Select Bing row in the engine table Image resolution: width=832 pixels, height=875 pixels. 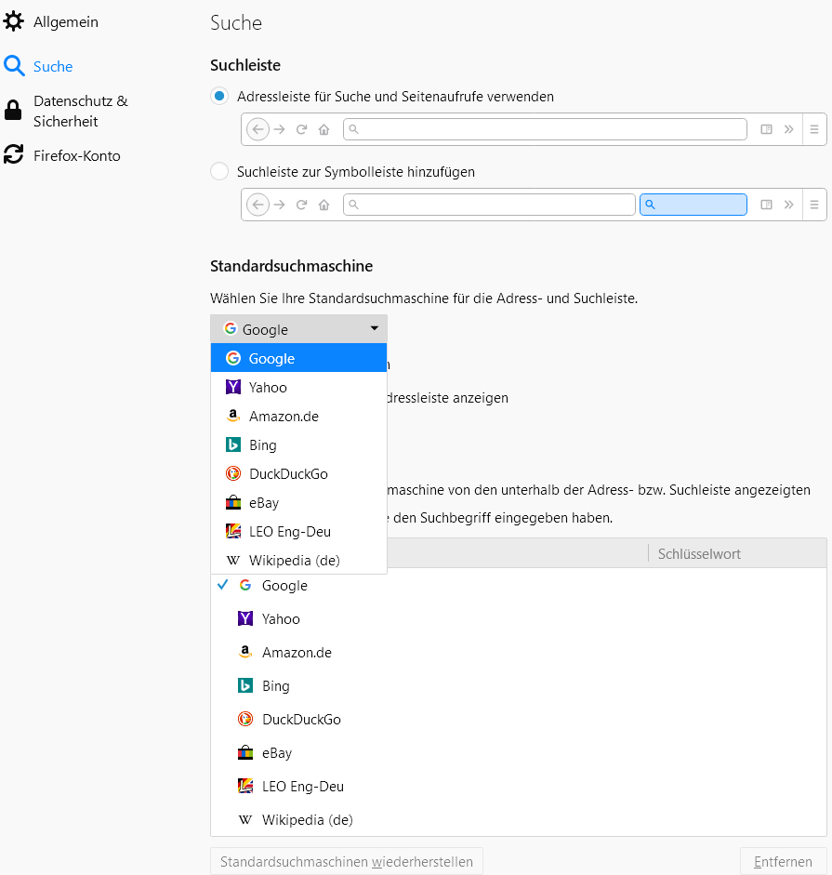(x=519, y=685)
